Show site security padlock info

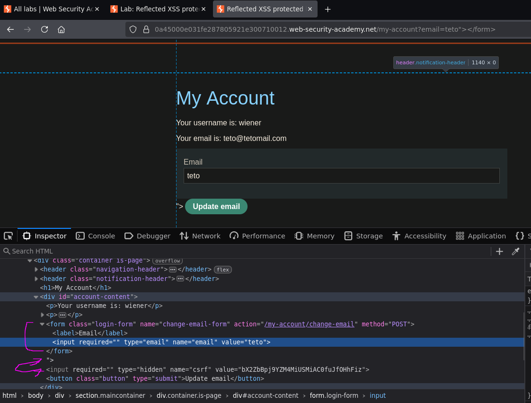click(x=146, y=29)
